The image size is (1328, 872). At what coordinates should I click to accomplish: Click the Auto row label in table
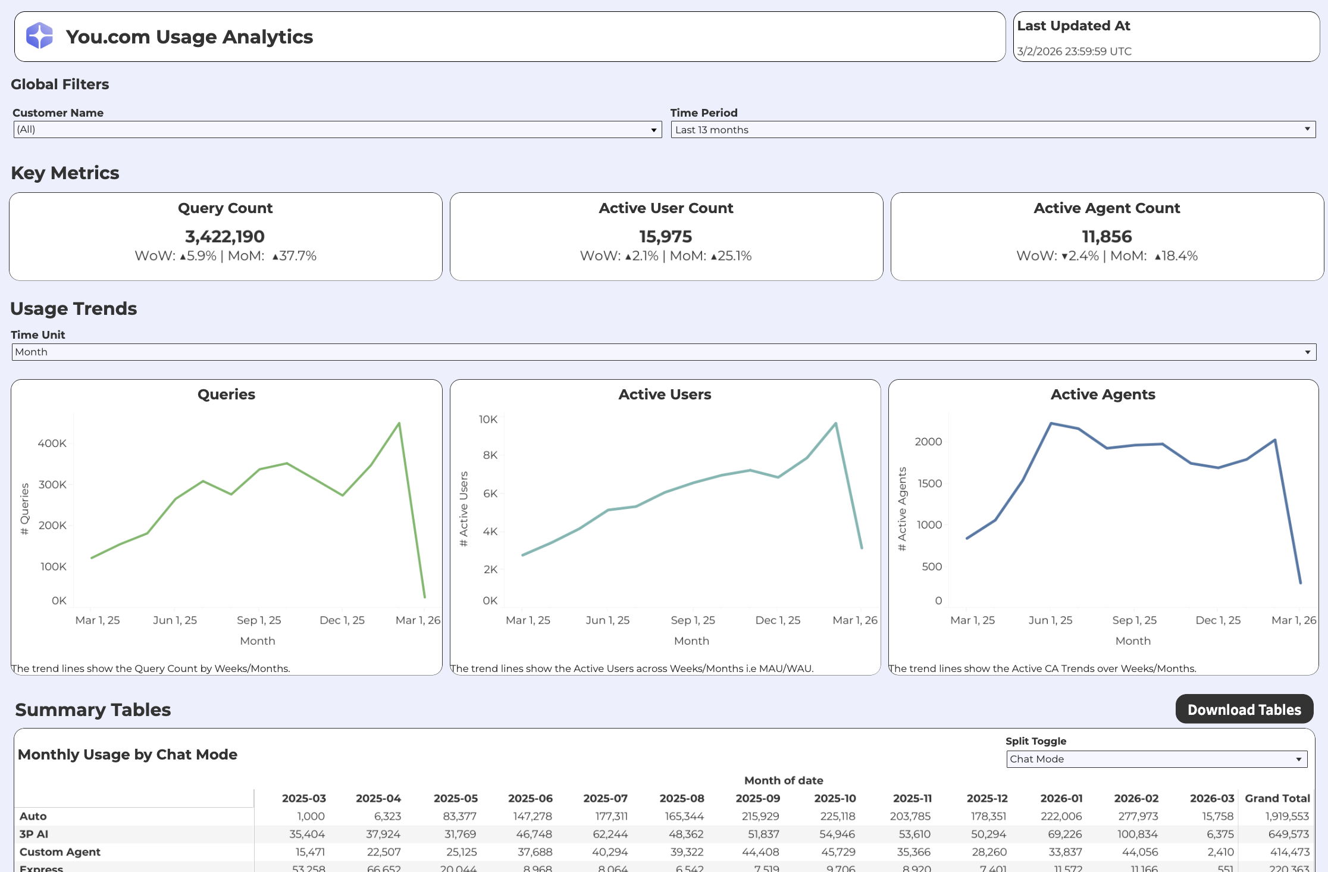click(33, 816)
